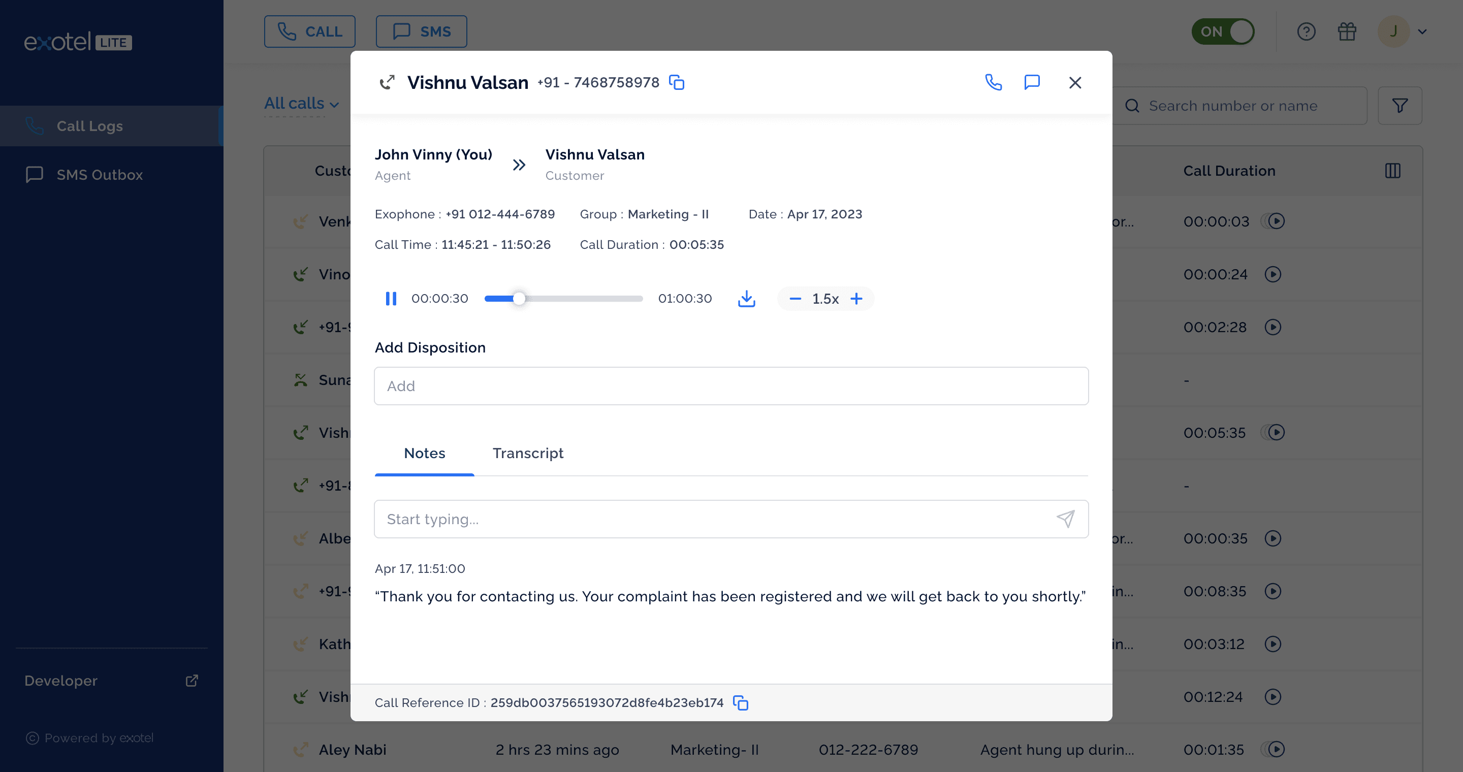Switch to the Transcript tab
Image resolution: width=1463 pixels, height=772 pixels.
pos(528,453)
